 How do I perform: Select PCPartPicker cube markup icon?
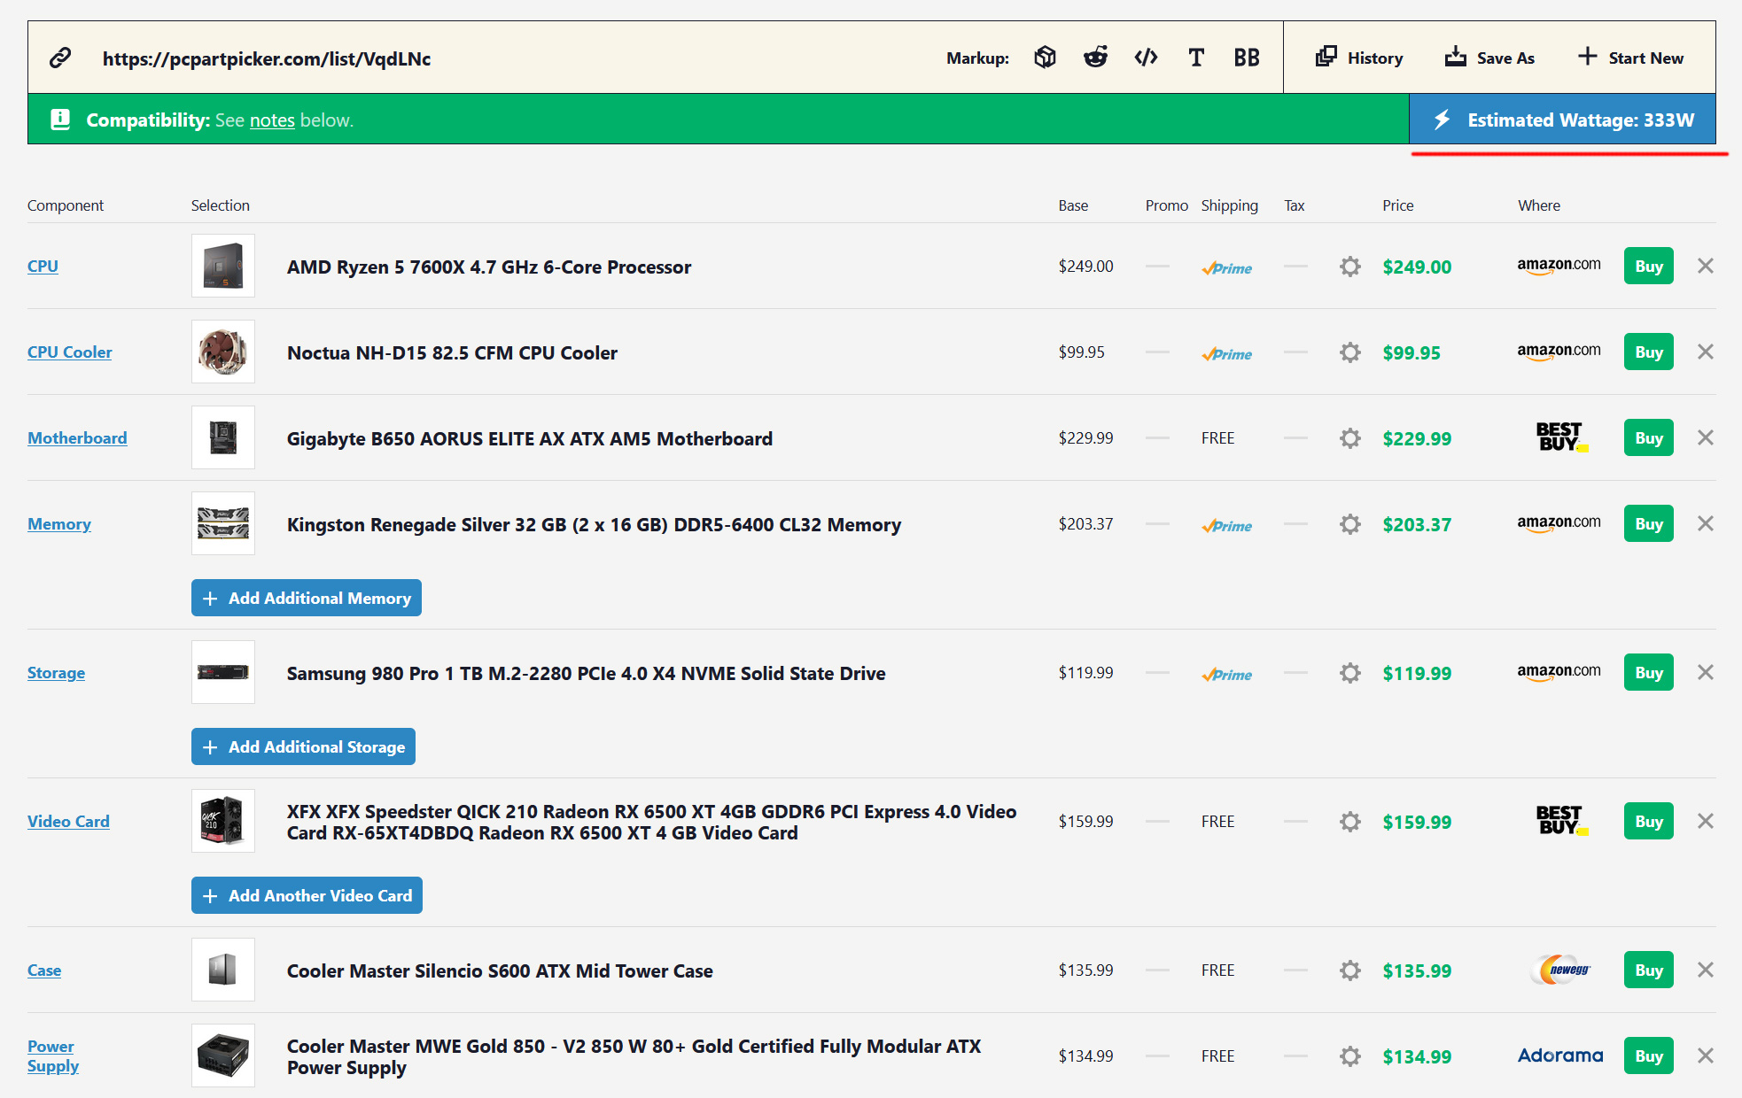[x=1045, y=58]
